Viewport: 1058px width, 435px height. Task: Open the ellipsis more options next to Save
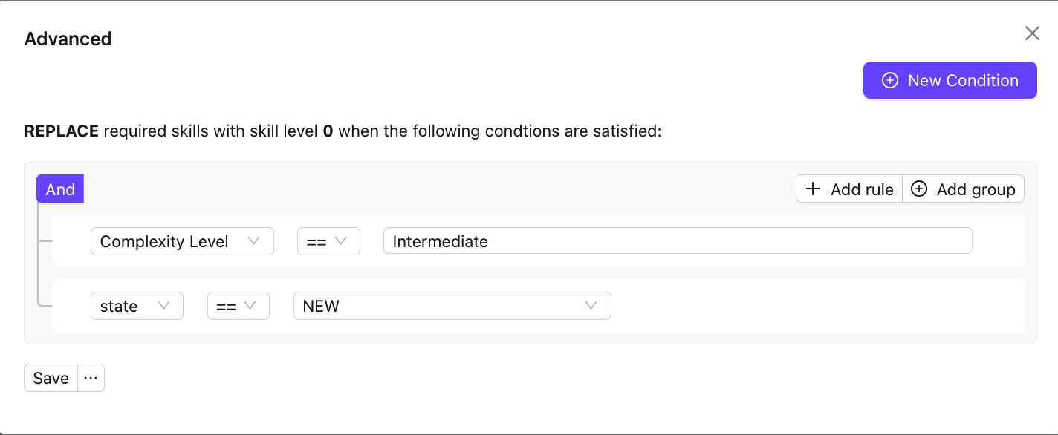pyautogui.click(x=91, y=378)
